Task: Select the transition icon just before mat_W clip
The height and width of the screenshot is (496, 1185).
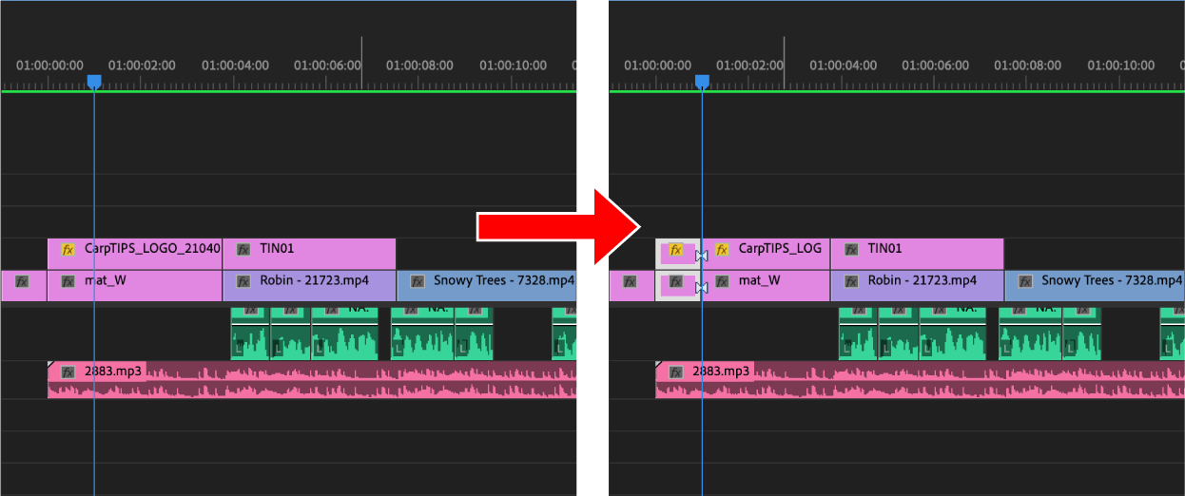Action: [702, 287]
